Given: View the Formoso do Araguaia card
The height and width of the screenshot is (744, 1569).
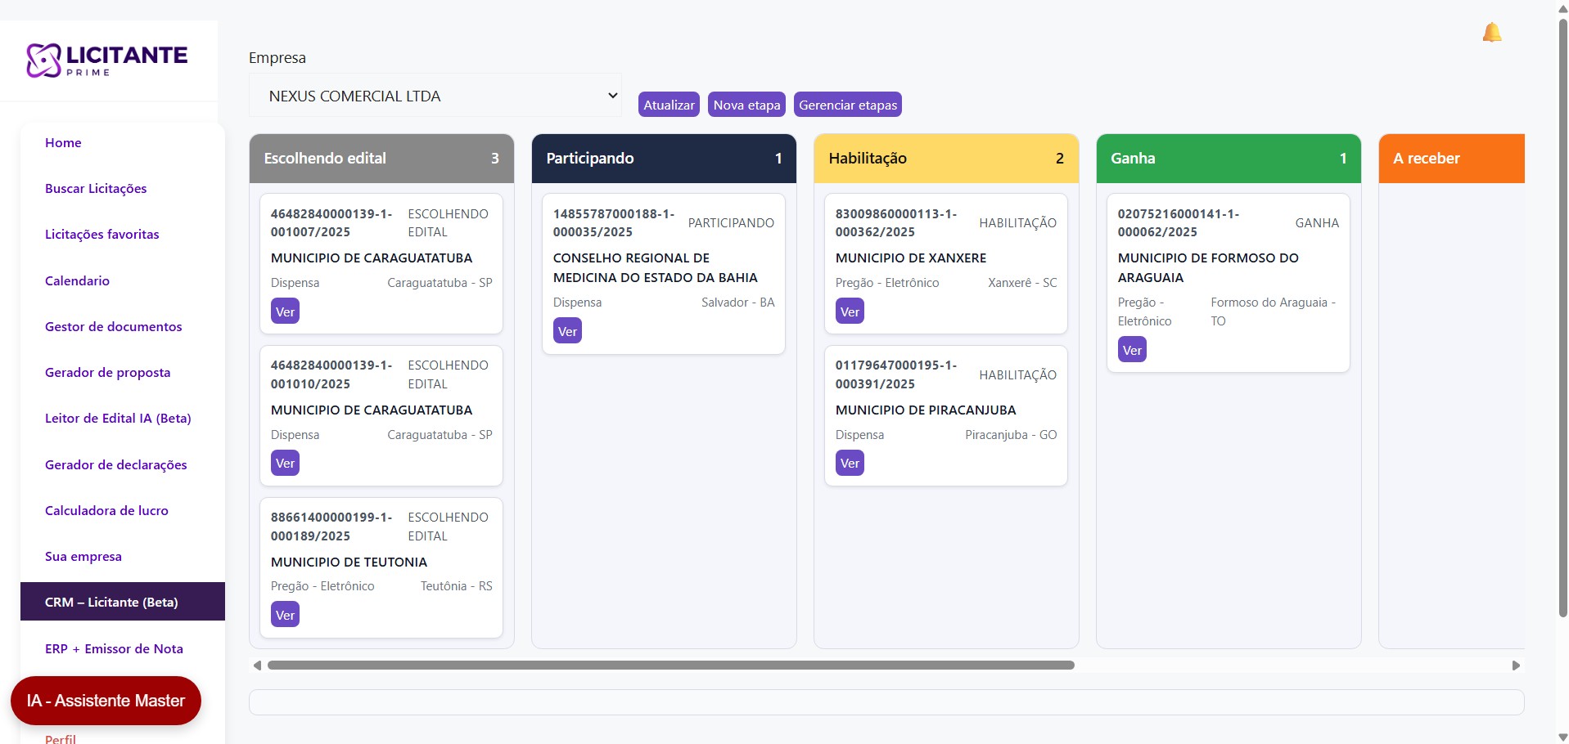Looking at the screenshot, I should coord(1132,350).
